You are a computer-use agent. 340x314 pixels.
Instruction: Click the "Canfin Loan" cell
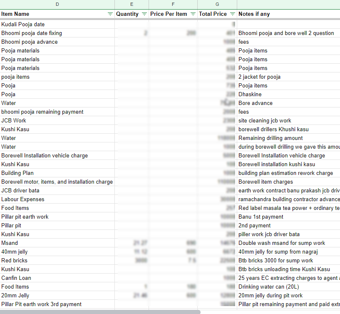[57, 278]
